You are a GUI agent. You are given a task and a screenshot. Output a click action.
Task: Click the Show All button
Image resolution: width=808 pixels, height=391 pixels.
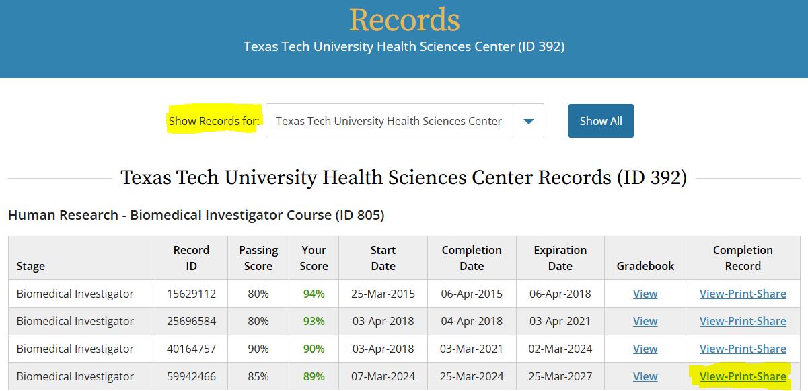pyautogui.click(x=601, y=121)
